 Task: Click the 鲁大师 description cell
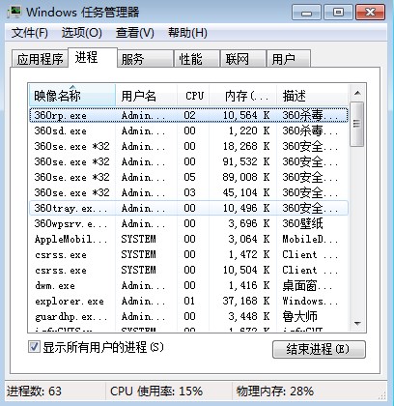[x=299, y=316]
